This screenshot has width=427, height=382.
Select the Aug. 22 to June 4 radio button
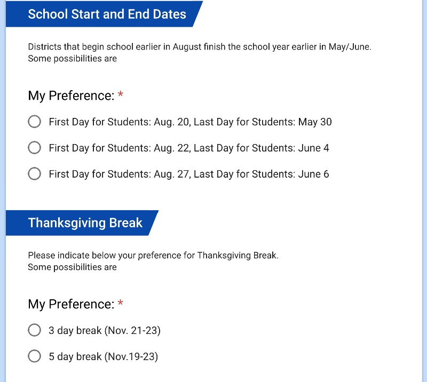point(34,148)
